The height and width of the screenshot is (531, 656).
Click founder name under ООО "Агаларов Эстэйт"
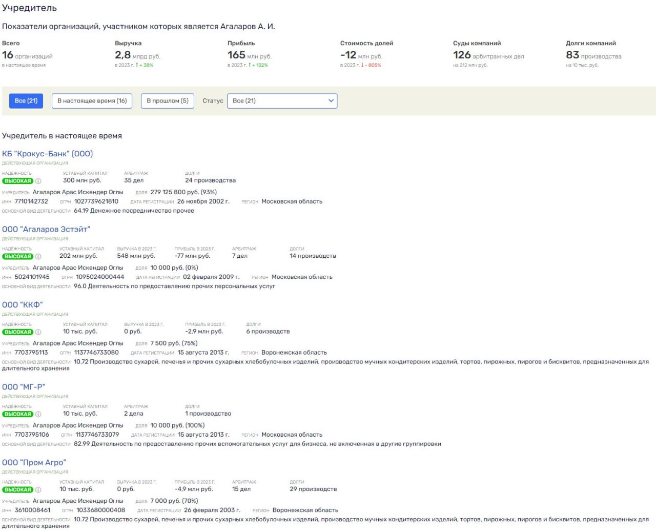tap(78, 268)
